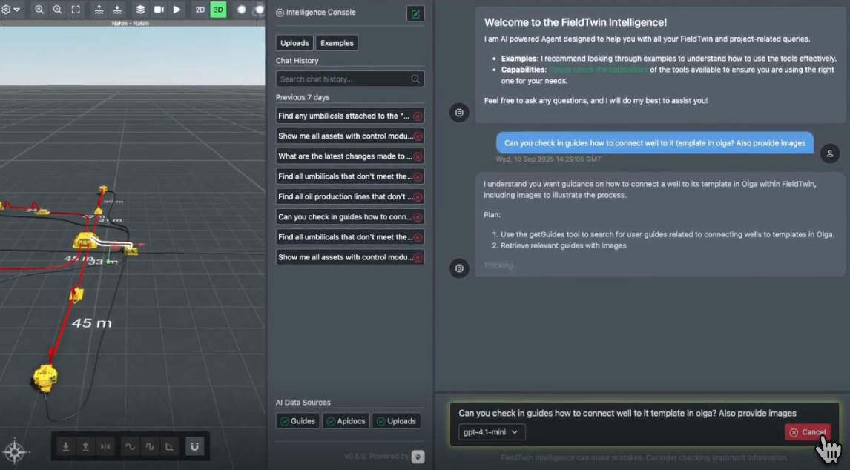
Task: Start a new chat with the green pencil icon
Action: (x=415, y=13)
